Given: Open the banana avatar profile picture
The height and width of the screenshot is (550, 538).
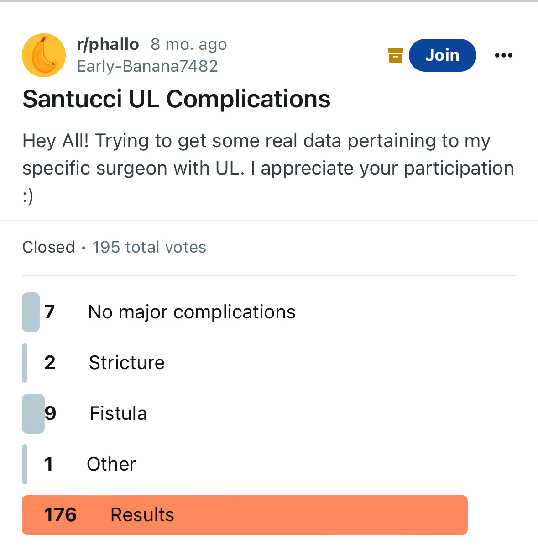Looking at the screenshot, I should 44,55.
